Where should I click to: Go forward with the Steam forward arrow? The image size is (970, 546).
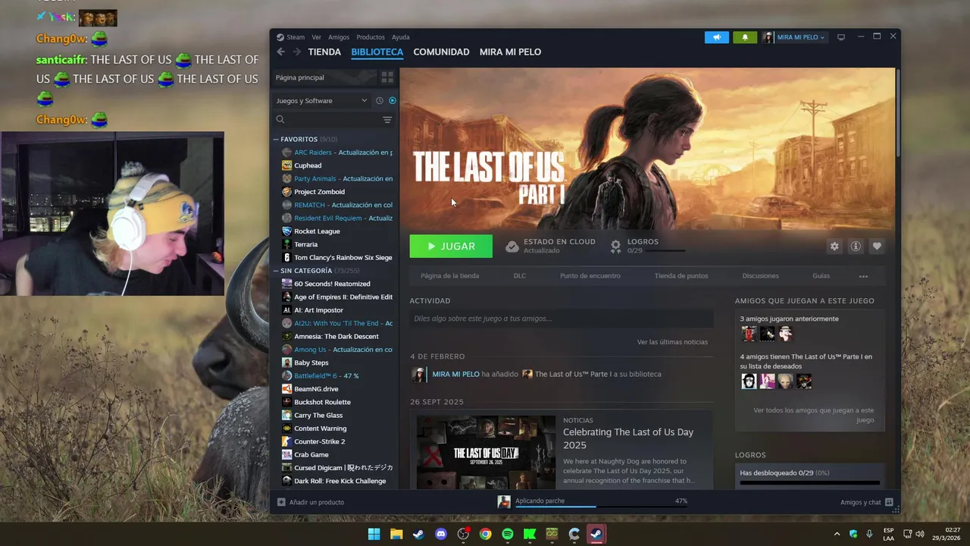click(297, 52)
